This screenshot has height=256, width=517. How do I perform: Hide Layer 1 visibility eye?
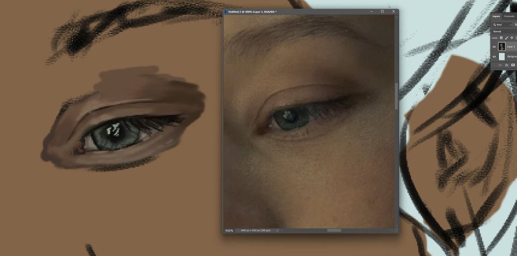[494, 47]
